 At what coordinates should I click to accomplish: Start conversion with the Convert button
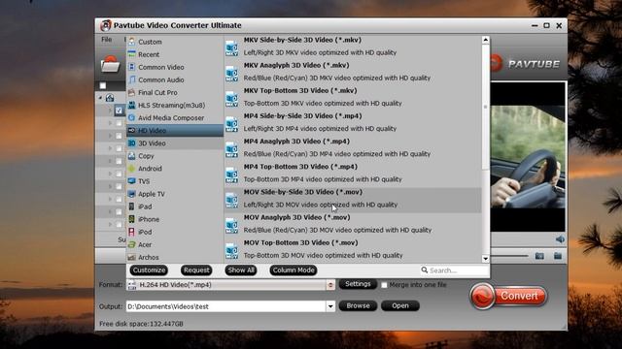click(x=509, y=296)
